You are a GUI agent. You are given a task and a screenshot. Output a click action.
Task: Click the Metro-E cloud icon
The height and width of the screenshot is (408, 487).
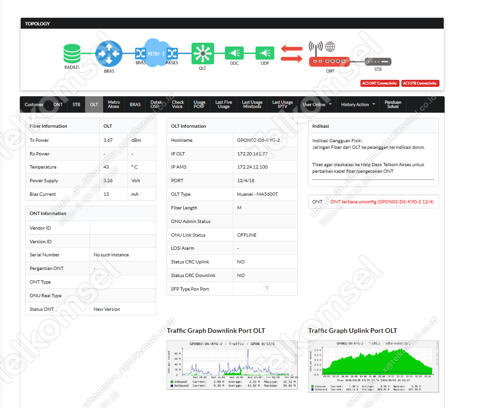(x=156, y=53)
